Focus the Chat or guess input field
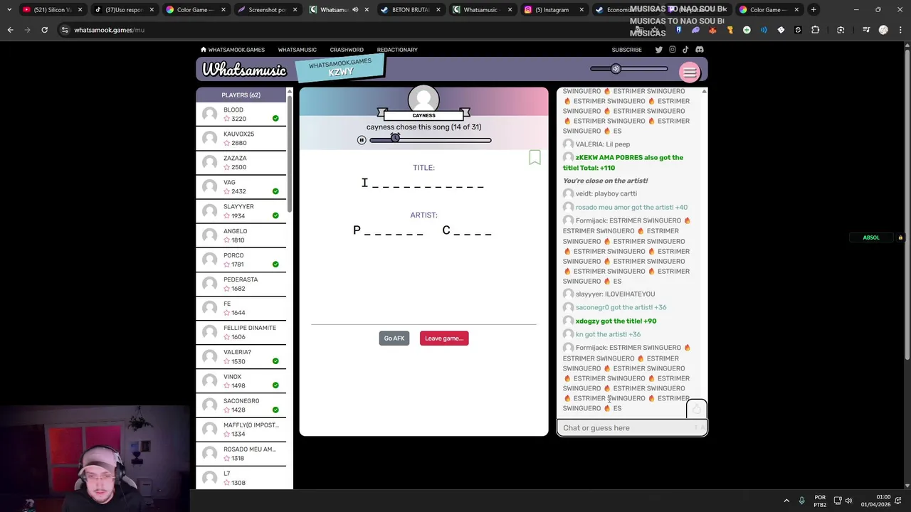Image resolution: width=911 pixels, height=512 pixels. 632,427
